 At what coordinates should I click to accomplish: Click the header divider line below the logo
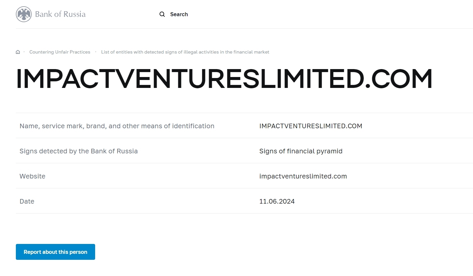[244, 28]
